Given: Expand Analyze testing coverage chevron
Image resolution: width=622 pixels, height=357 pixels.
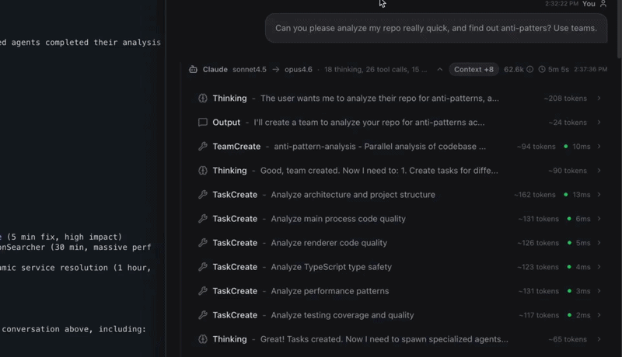Looking at the screenshot, I should (x=599, y=315).
